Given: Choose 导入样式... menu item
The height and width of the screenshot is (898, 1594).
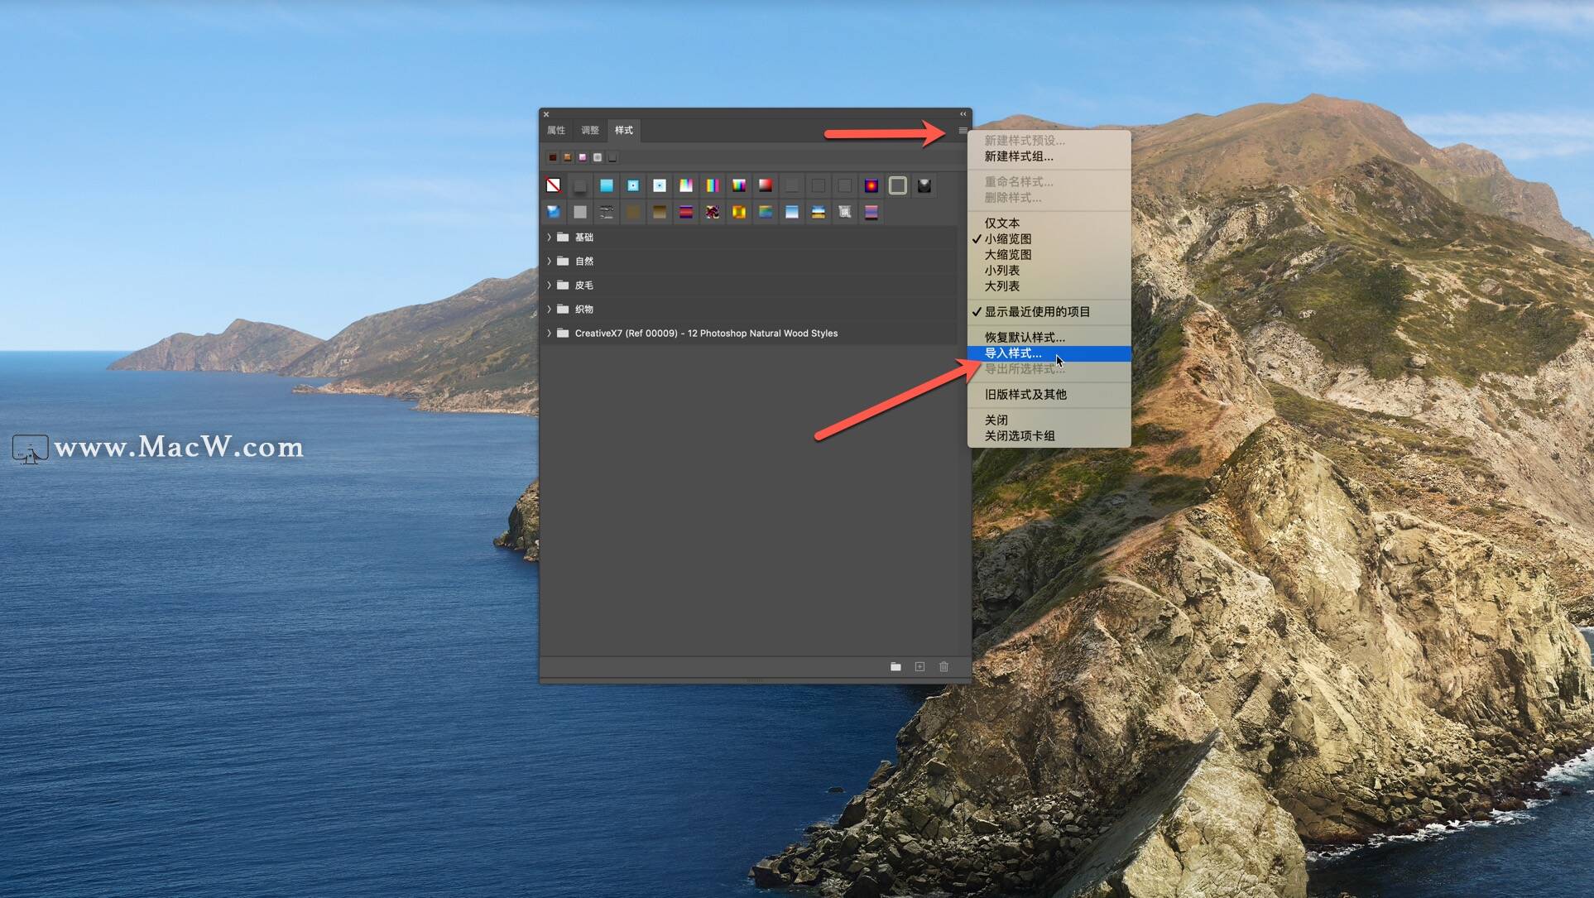Looking at the screenshot, I should [x=1049, y=353].
